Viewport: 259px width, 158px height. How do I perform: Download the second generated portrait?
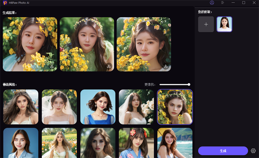click(x=109, y=66)
